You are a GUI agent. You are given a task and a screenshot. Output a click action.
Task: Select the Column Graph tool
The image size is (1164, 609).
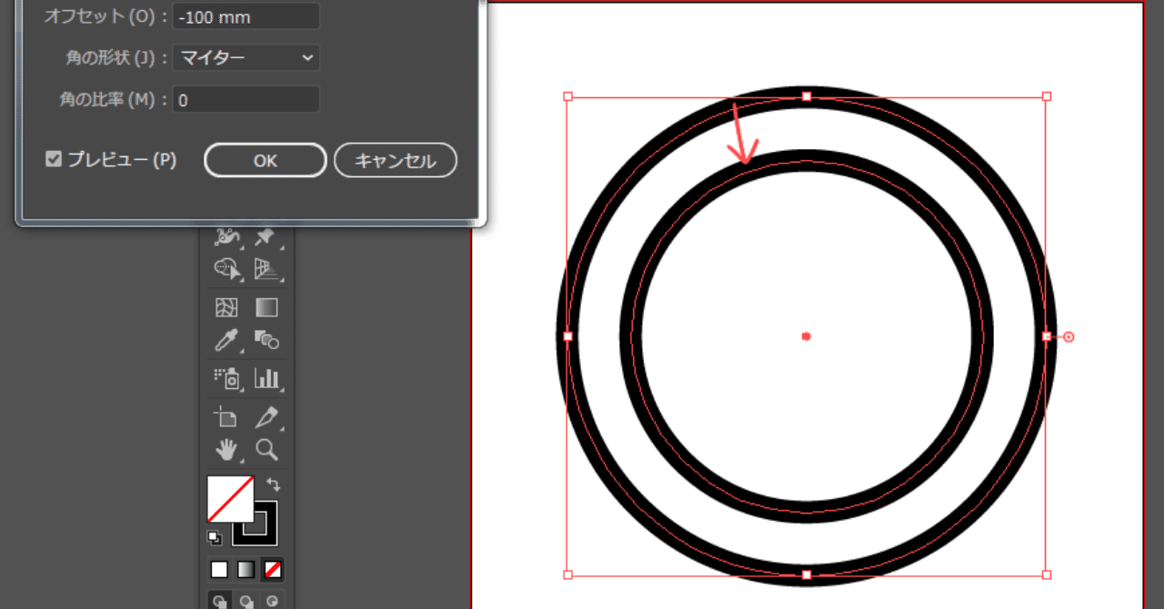coord(266,378)
